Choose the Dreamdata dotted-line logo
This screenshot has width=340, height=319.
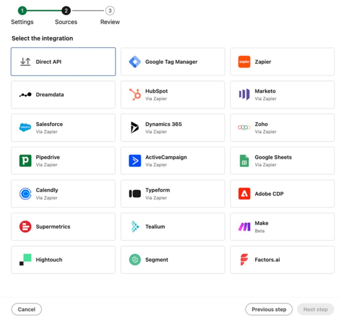point(25,95)
